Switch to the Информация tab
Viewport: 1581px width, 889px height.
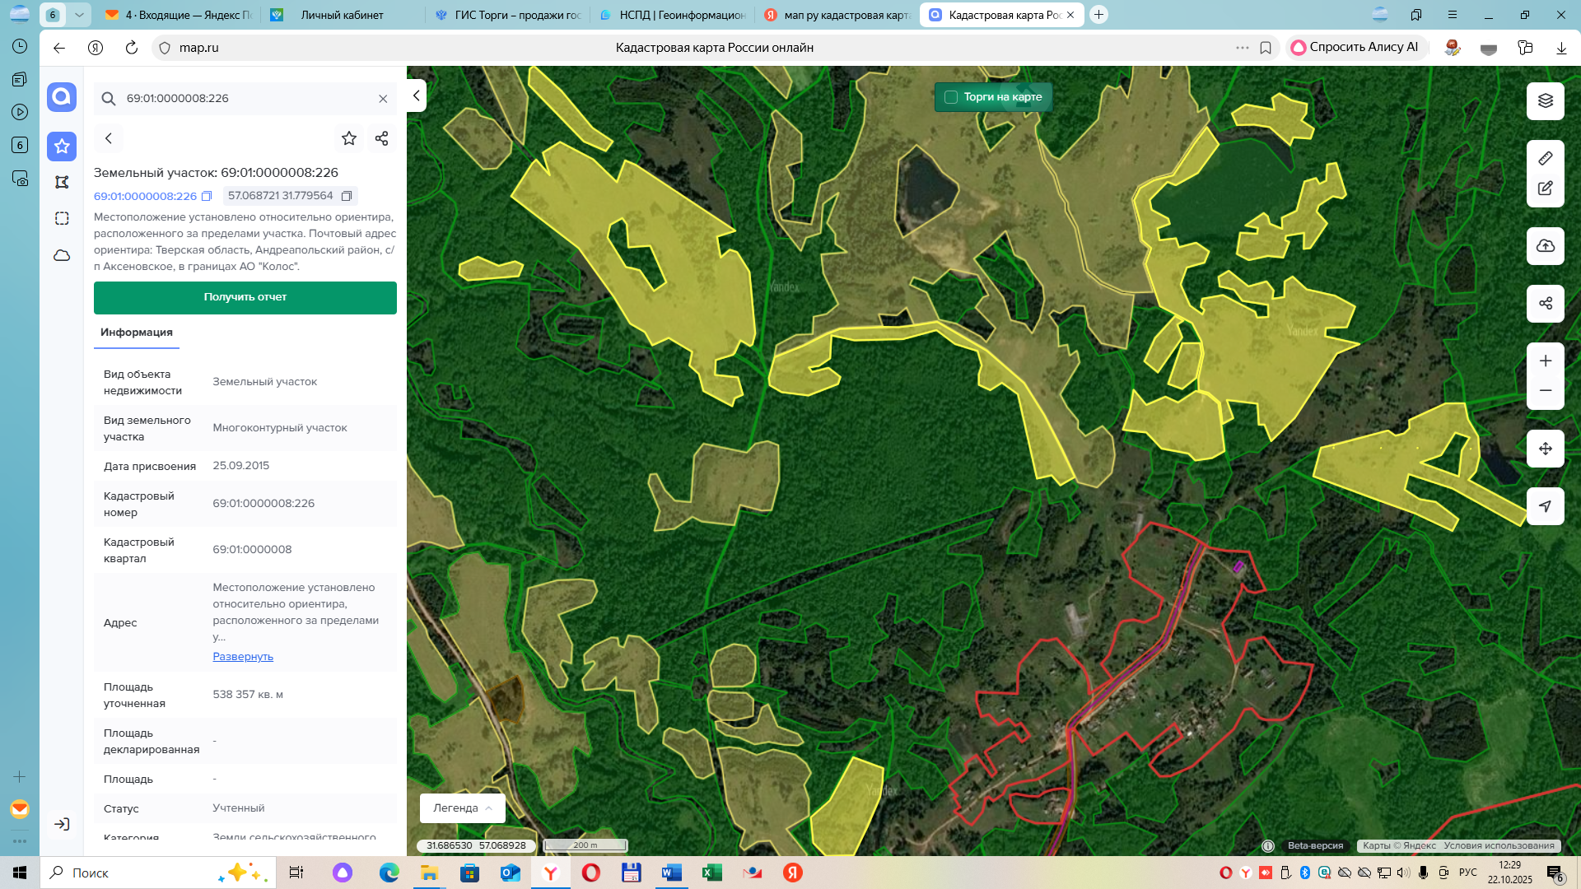137,333
